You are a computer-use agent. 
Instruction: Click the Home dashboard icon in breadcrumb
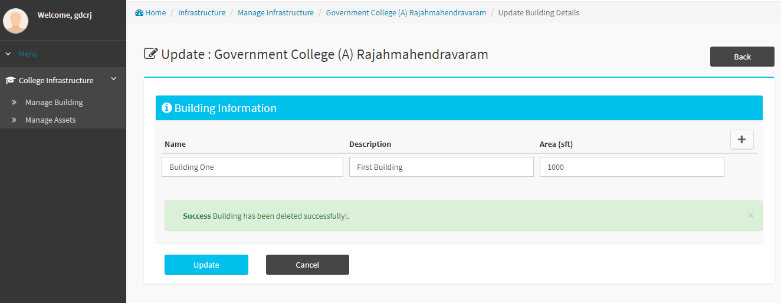[139, 12]
